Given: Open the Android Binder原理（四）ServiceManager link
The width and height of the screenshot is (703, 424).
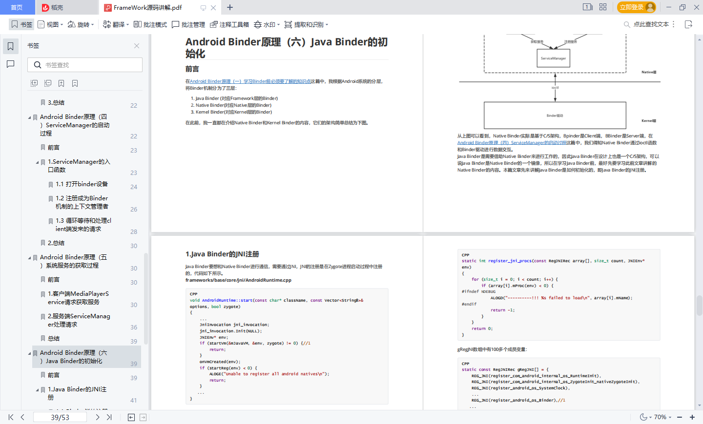Looking at the screenshot, I should (512, 143).
